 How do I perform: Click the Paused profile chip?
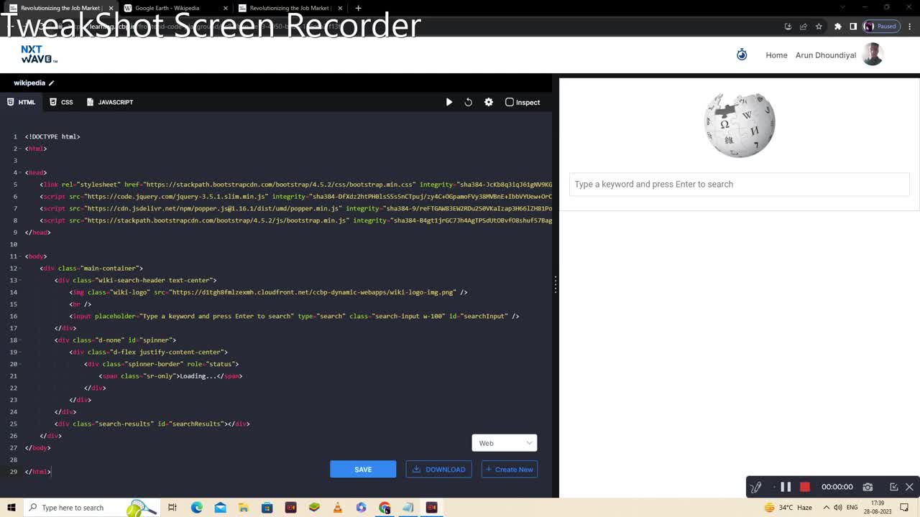click(x=881, y=27)
